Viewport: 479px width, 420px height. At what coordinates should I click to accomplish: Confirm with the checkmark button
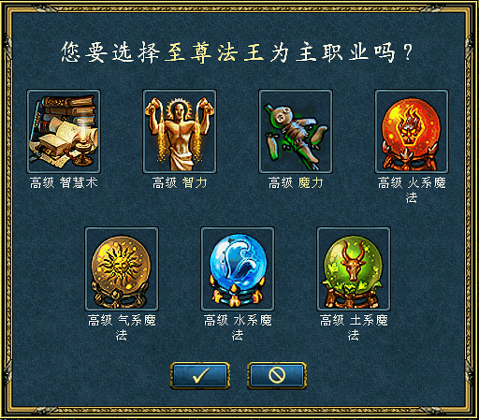200,375
